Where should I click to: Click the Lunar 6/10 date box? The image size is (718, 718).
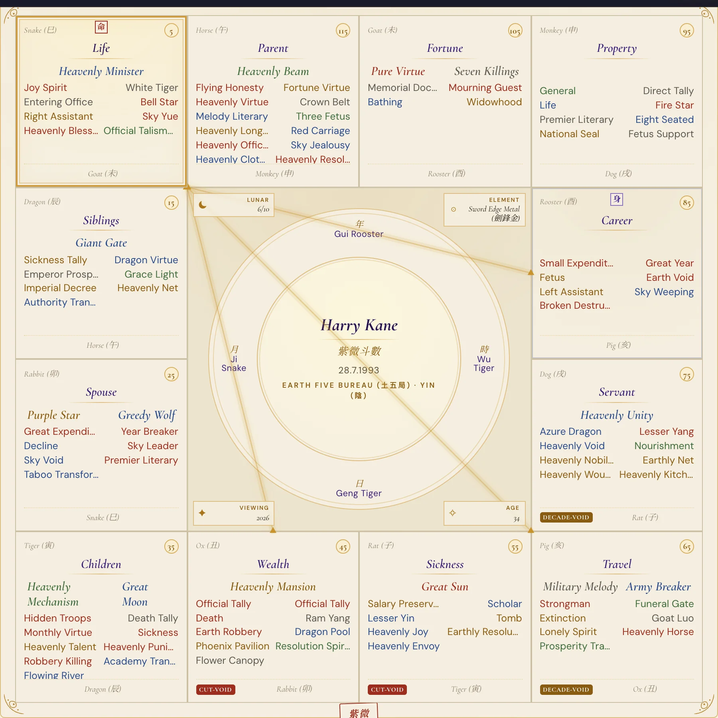pyautogui.click(x=234, y=205)
